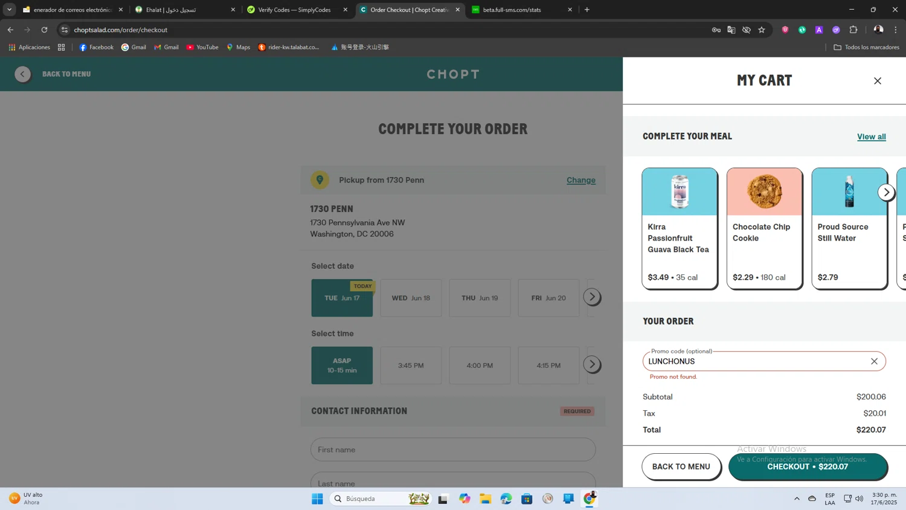Close the My Cart panel
The image size is (906, 510).
pos(878,81)
